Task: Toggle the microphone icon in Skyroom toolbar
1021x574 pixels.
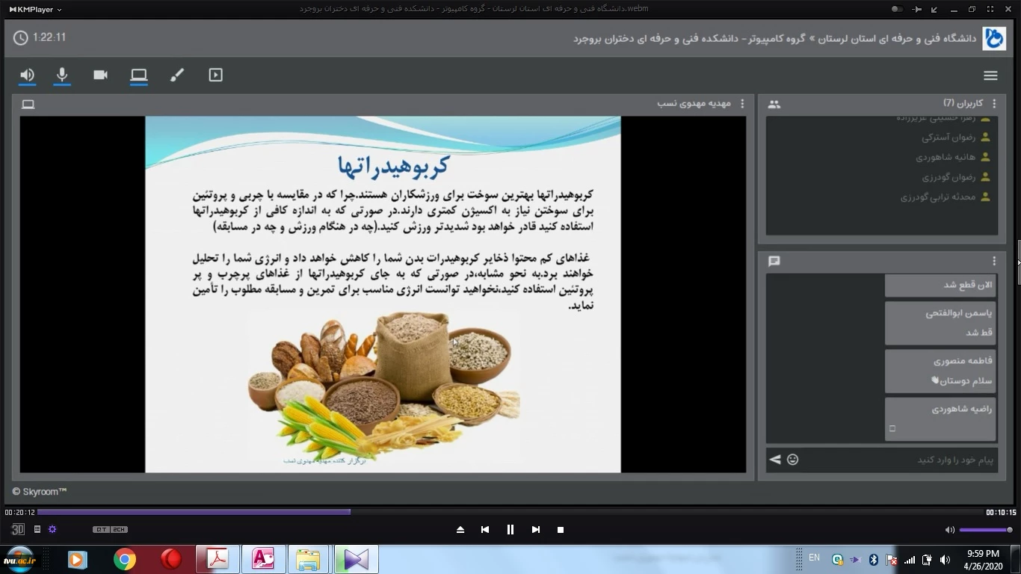Action: point(62,75)
